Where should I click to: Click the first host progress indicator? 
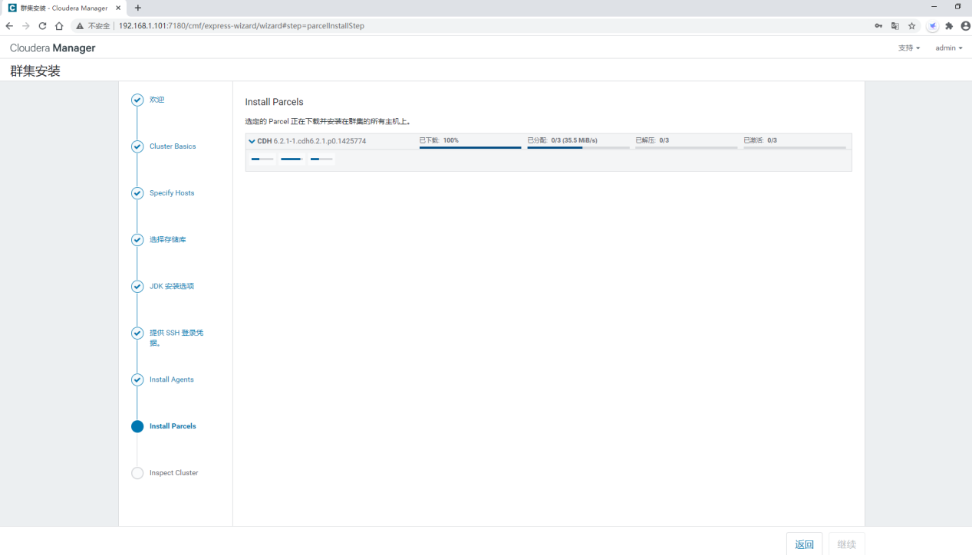tap(262, 159)
